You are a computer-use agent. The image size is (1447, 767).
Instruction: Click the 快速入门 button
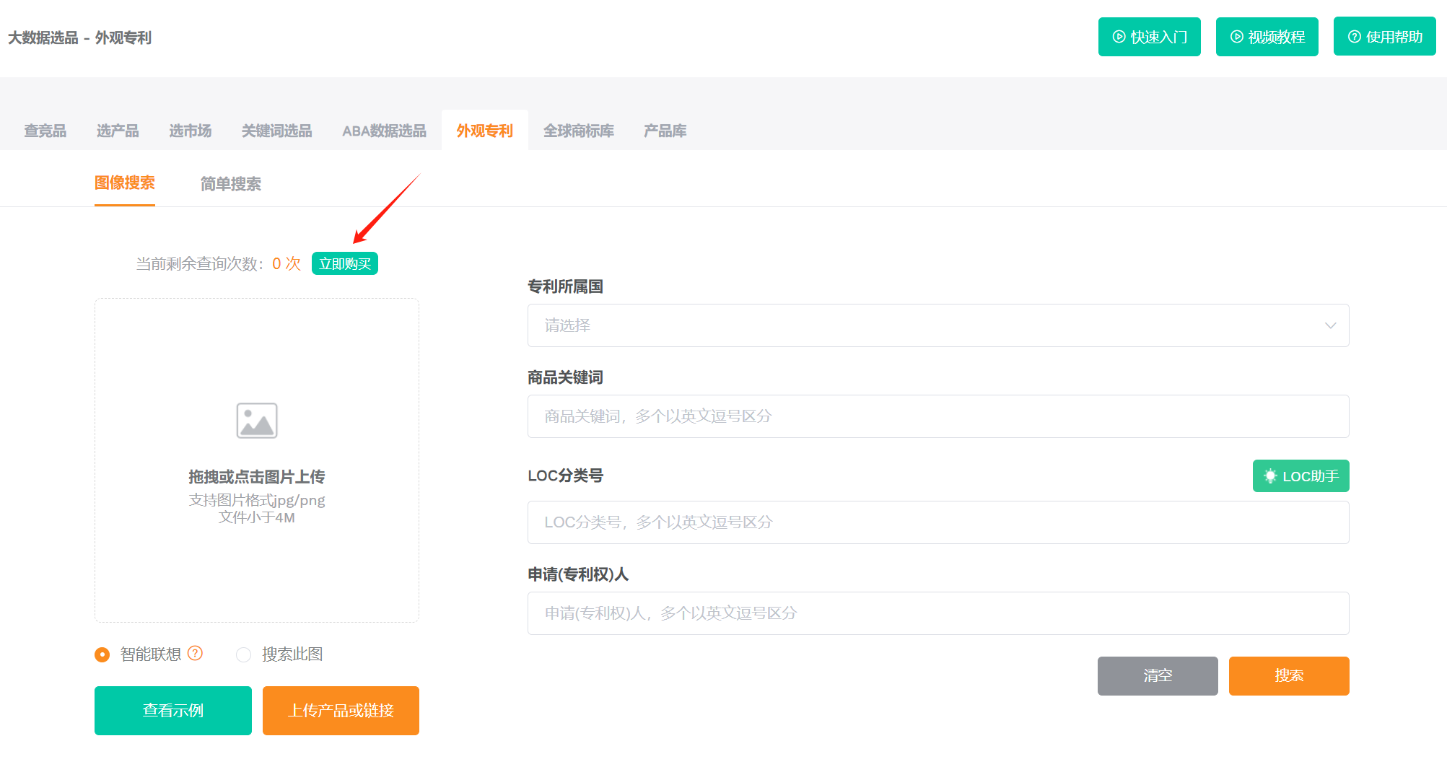point(1150,37)
